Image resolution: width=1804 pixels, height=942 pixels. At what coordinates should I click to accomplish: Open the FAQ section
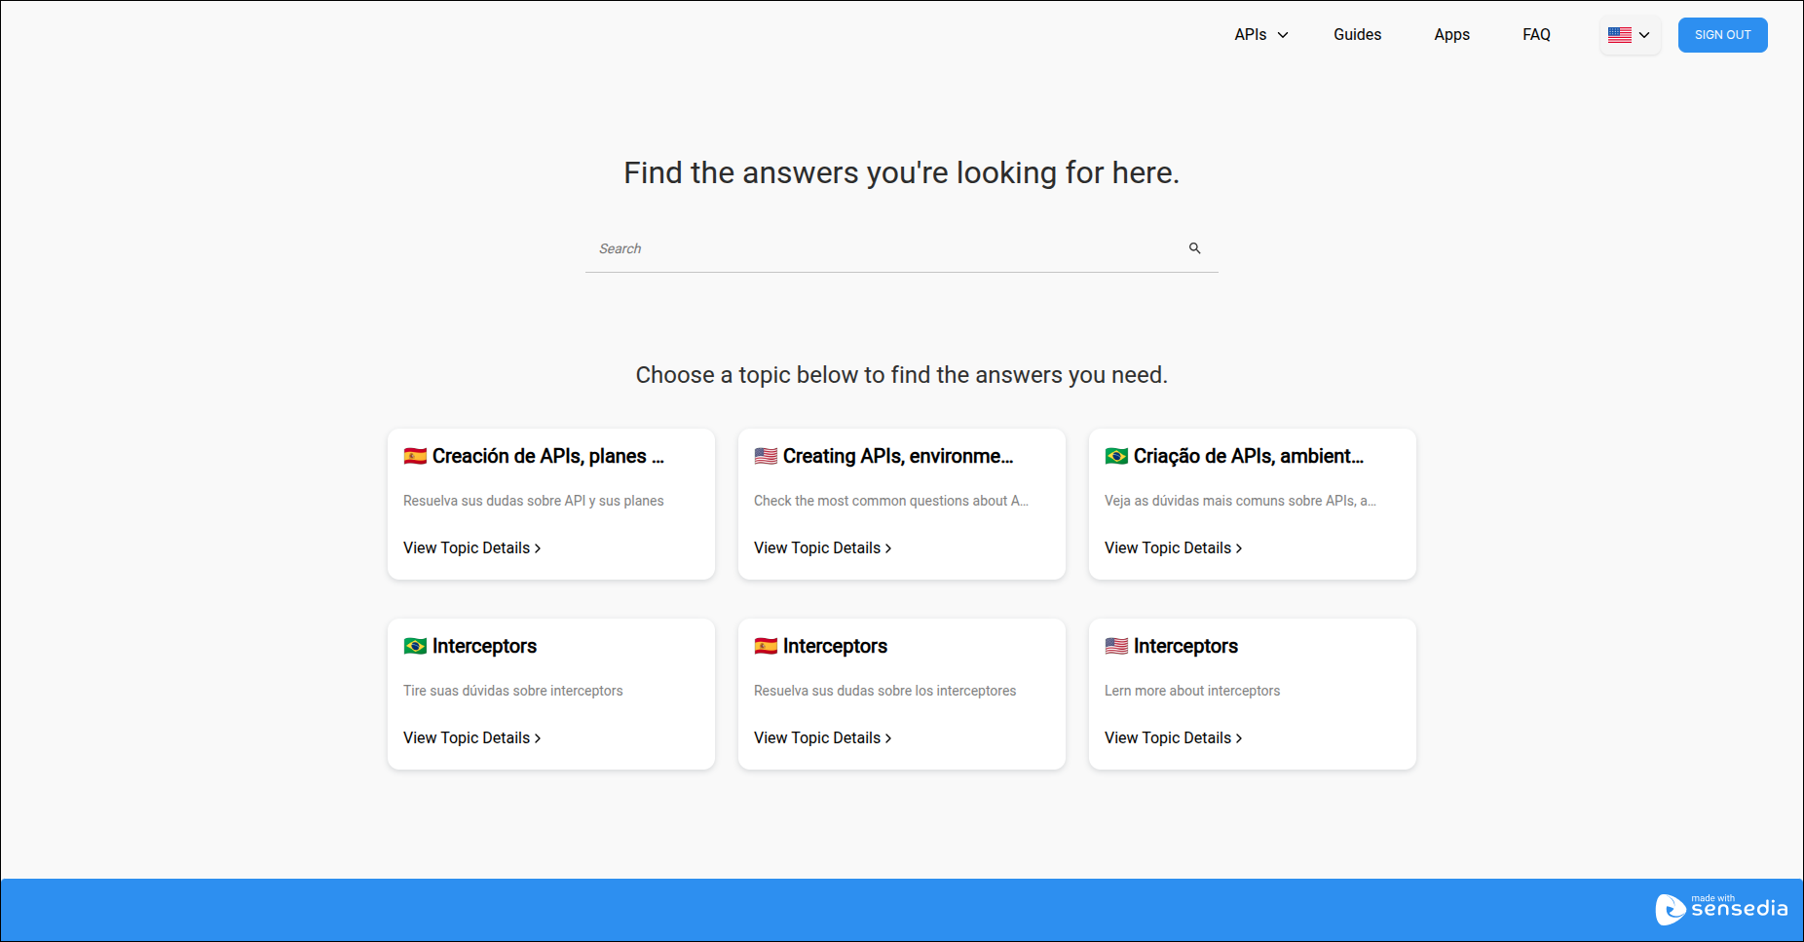click(x=1536, y=34)
